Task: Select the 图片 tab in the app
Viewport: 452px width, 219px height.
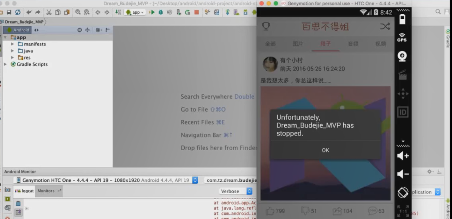Action: click(x=298, y=44)
